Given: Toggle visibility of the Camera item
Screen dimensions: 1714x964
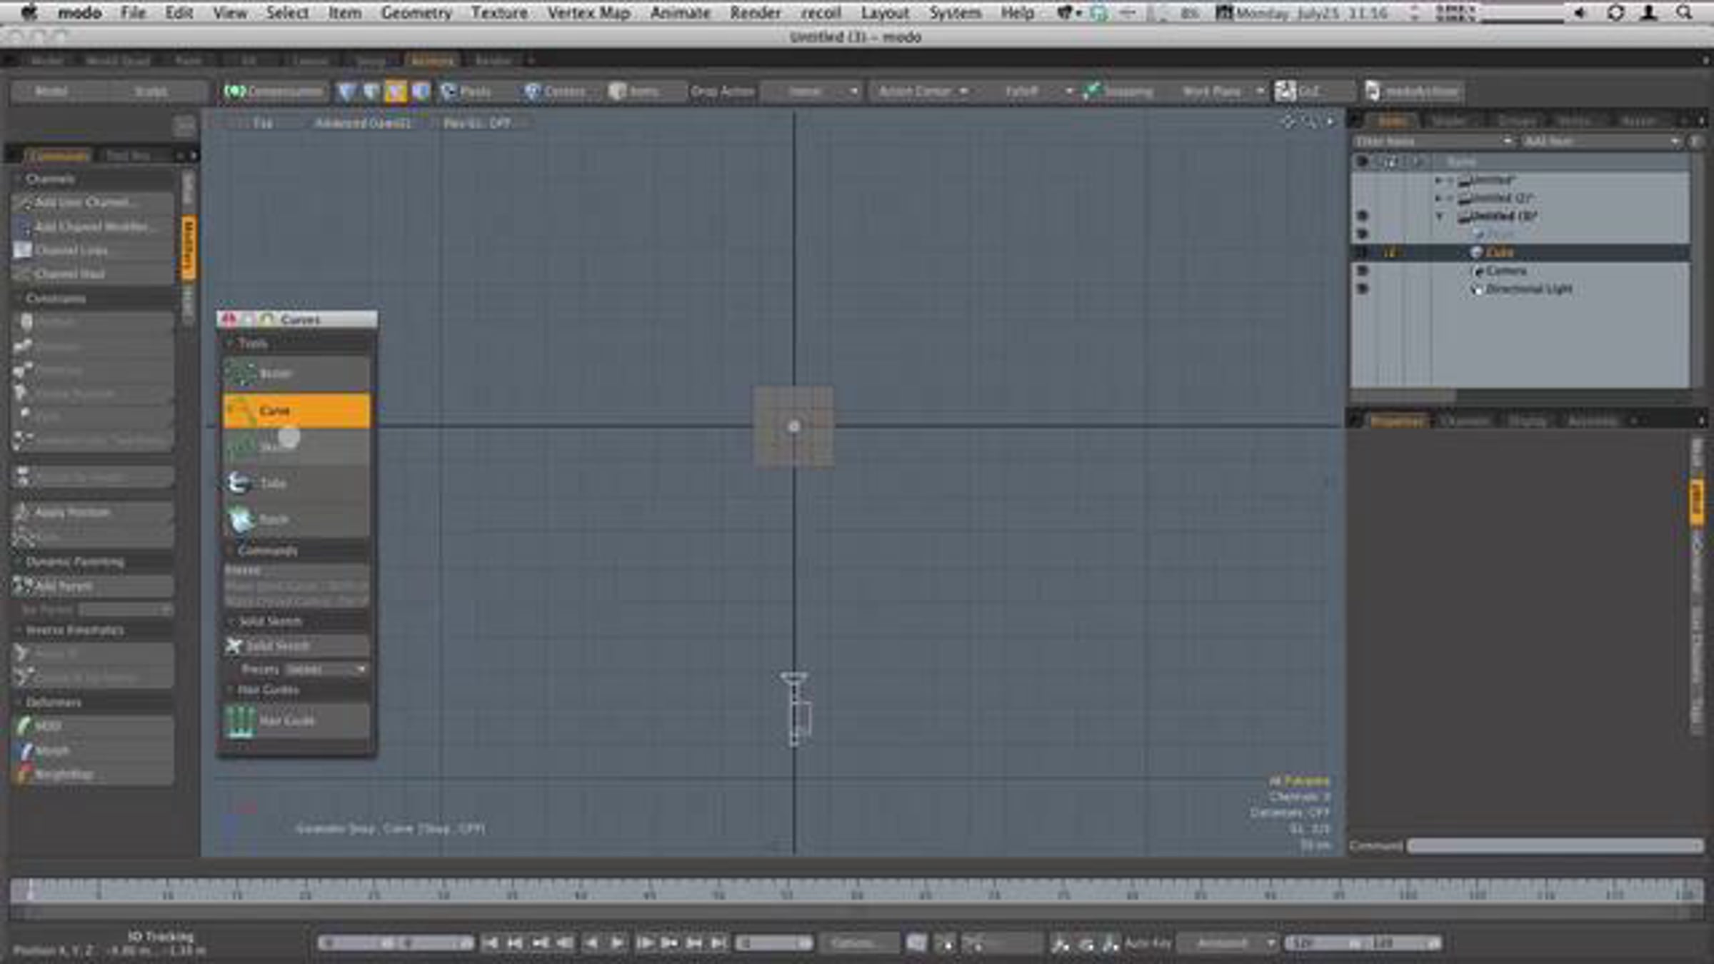Looking at the screenshot, I should [x=1362, y=271].
